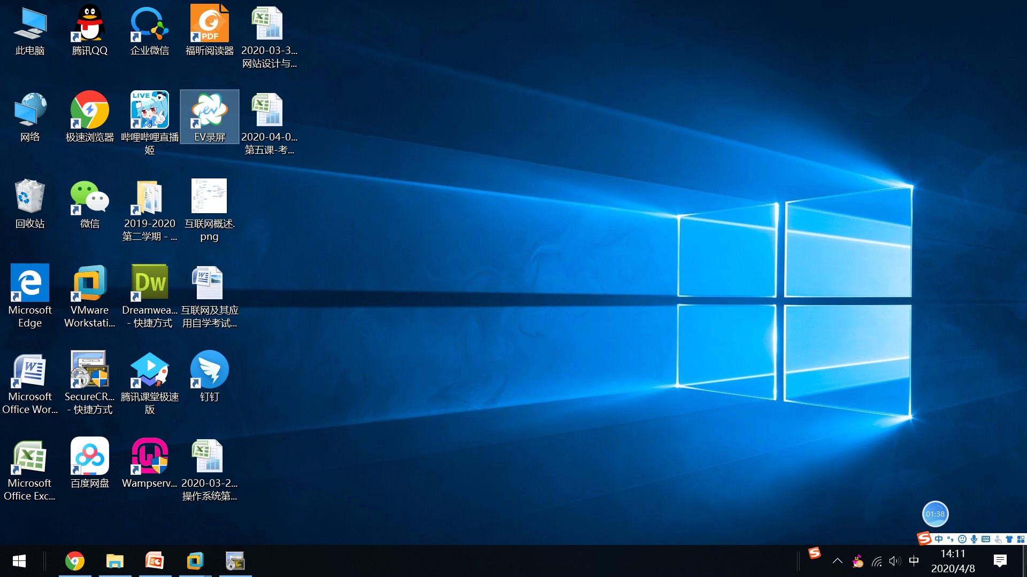
Task: Click the Sogou S logo on input bar
Action: 924,539
